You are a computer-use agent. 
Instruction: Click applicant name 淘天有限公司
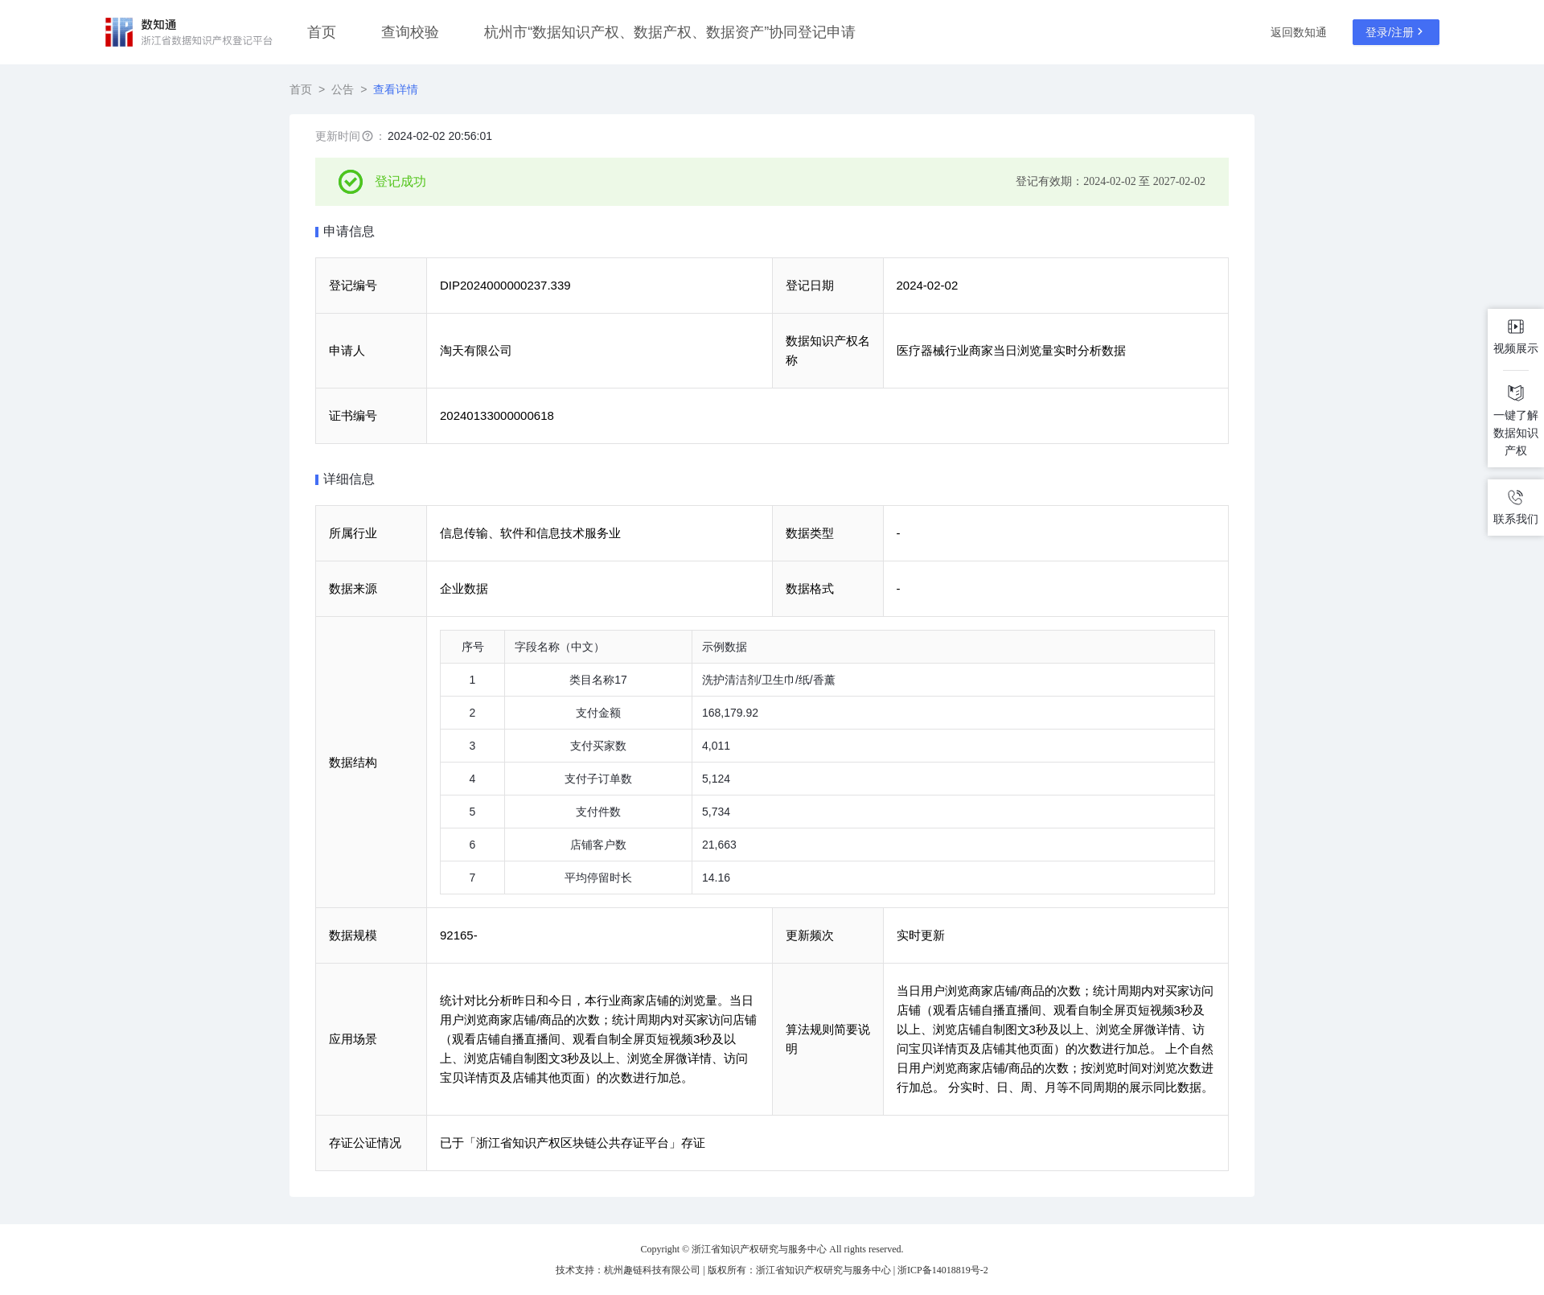point(476,351)
